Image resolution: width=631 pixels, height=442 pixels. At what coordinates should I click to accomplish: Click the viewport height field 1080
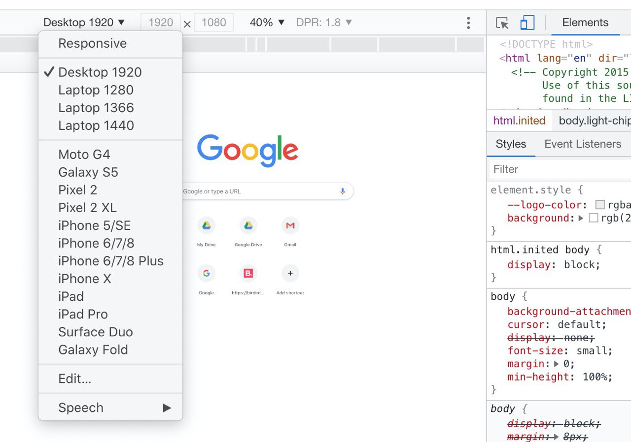214,23
